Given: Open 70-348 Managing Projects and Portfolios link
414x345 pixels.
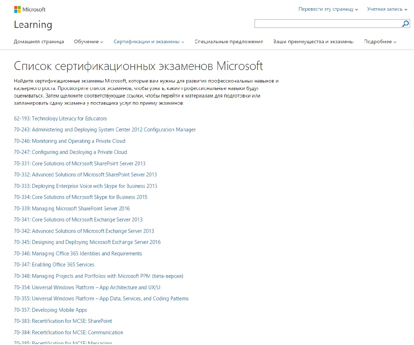Looking at the screenshot, I should tap(98, 276).
